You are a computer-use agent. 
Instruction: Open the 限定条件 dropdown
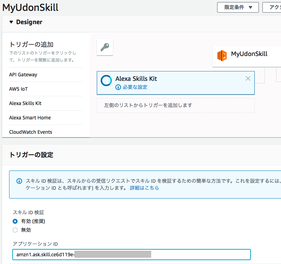tap(238, 7)
